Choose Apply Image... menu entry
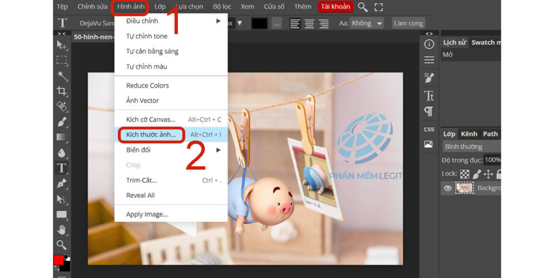Viewport: 554px width, 278px height. click(171, 214)
